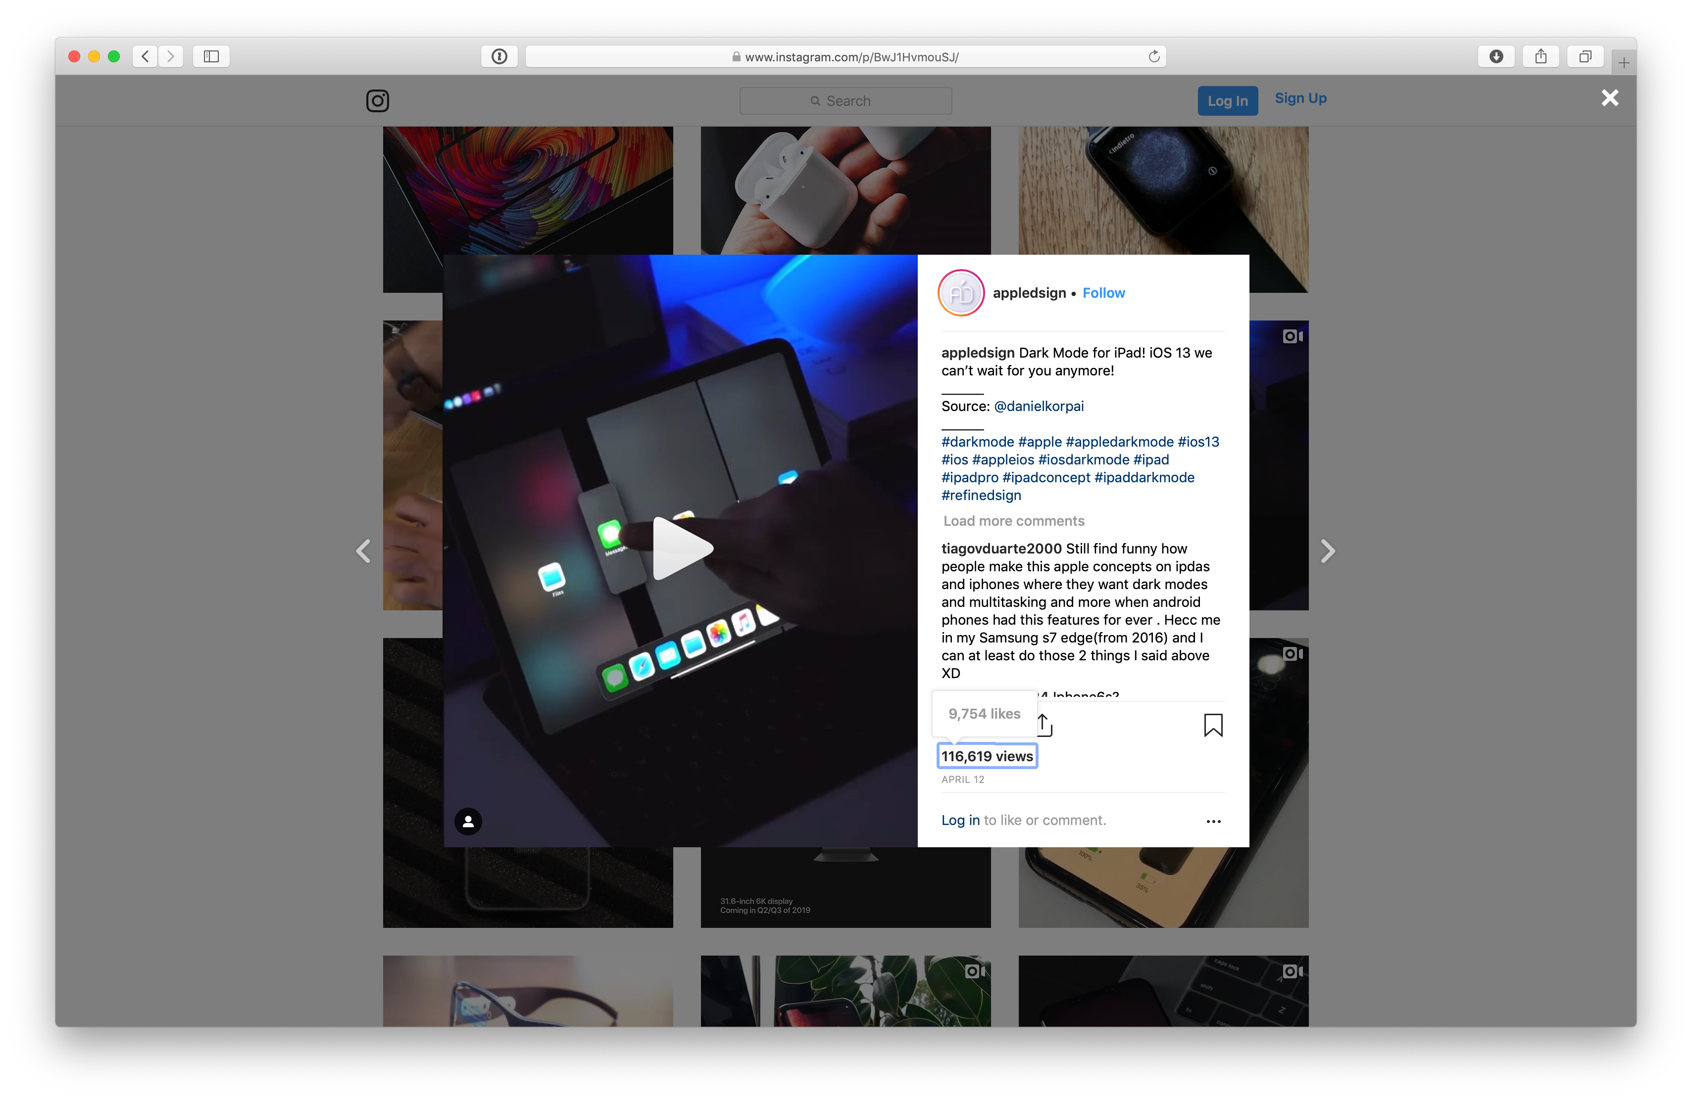
Task: Open the #darkmode hashtag
Action: [978, 442]
